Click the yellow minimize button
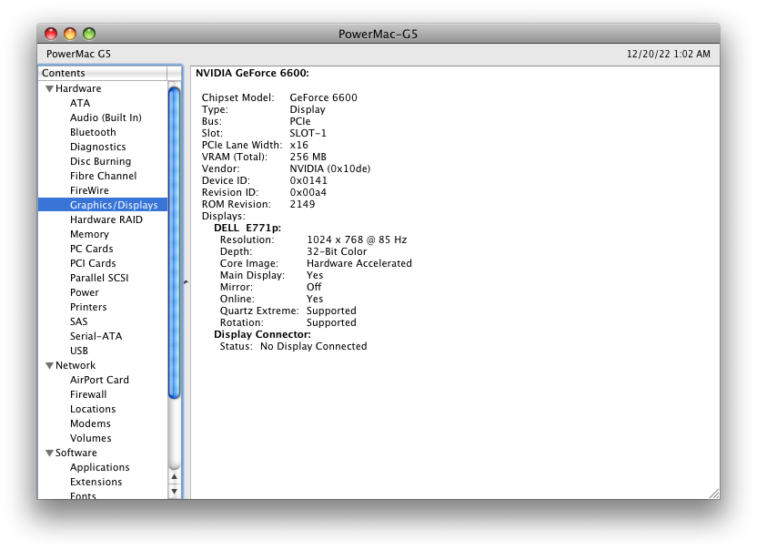The image size is (757, 550). pos(70,34)
